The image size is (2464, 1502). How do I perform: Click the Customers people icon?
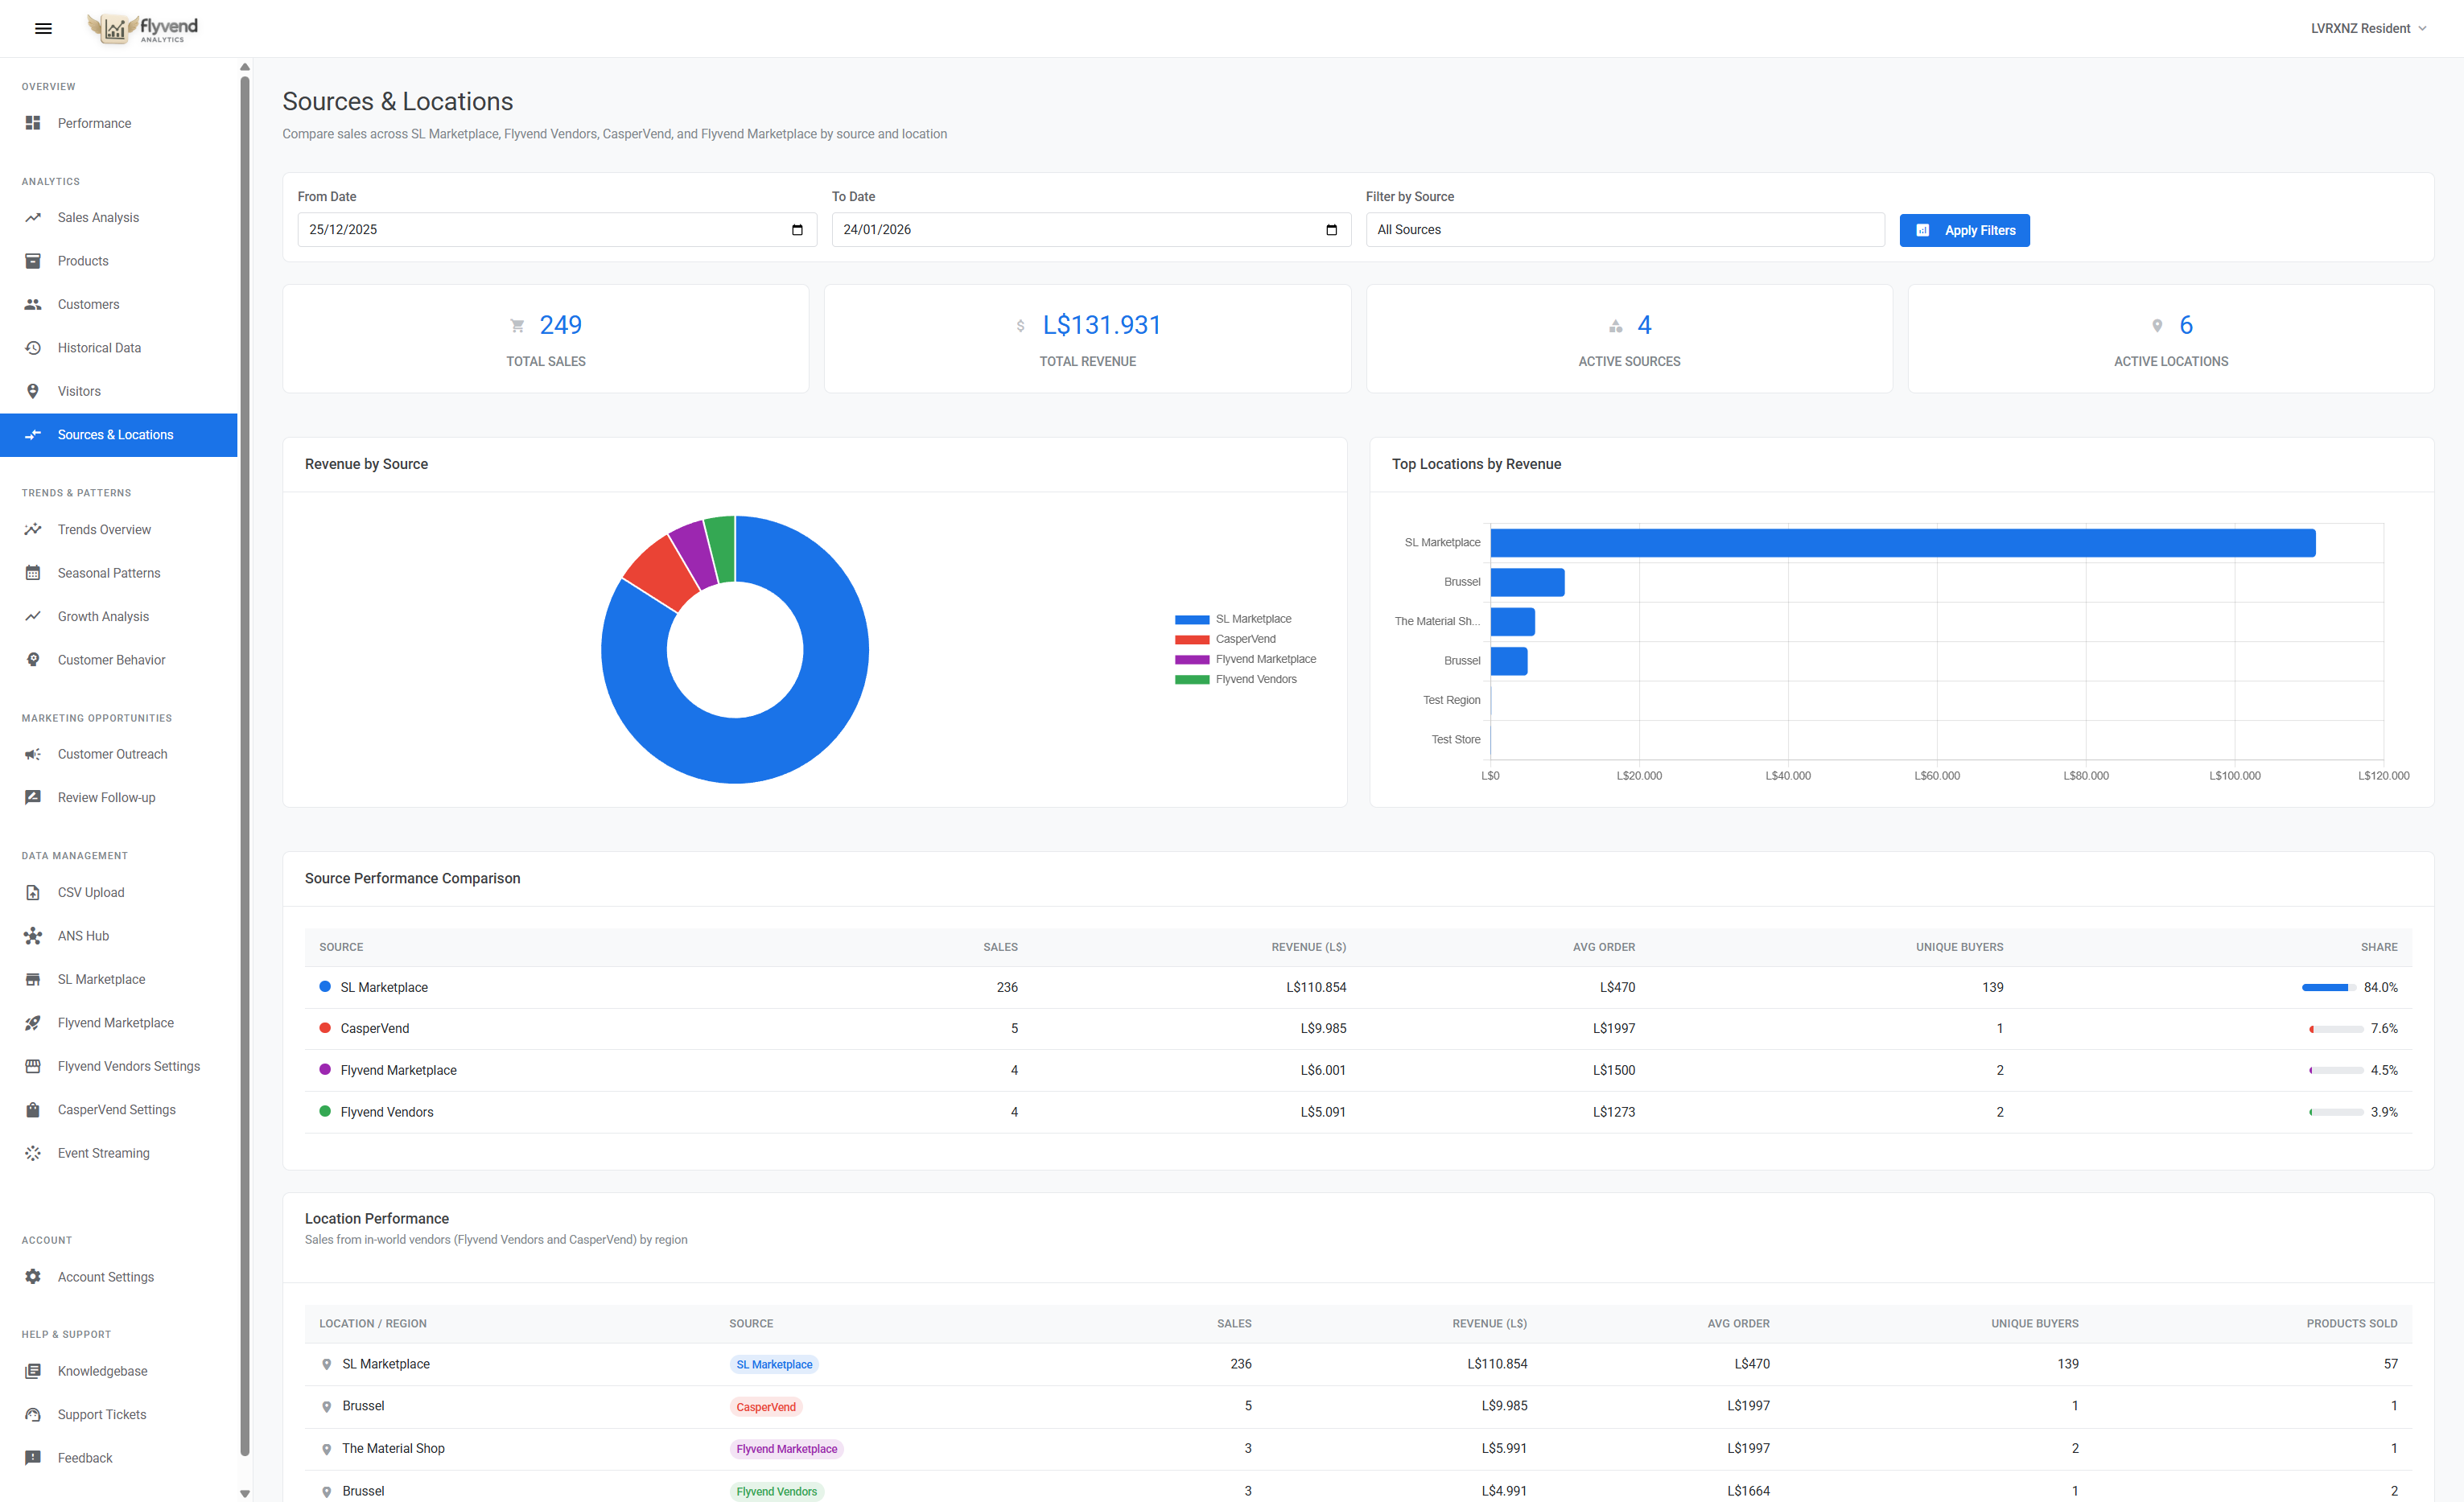coord(33,304)
